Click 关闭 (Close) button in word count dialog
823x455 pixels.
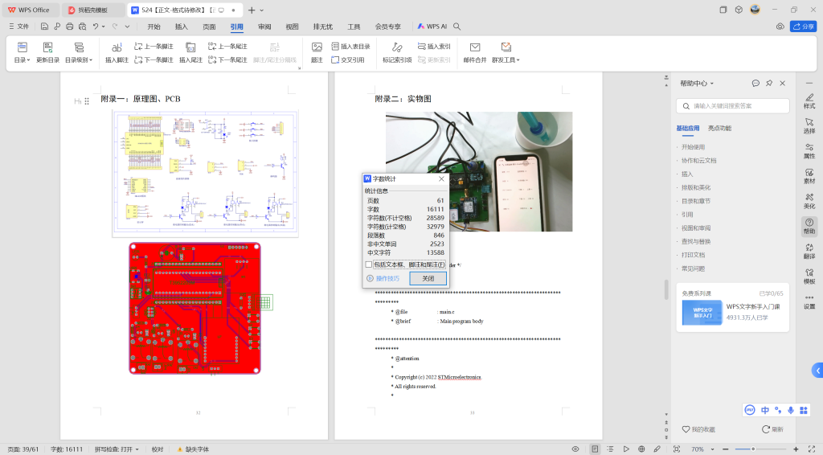428,278
